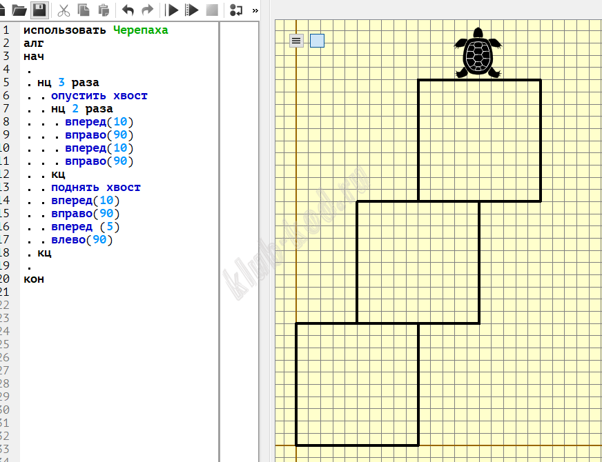Viewport: 602px width, 462px height.
Task: Open a program file with folder icon
Action: coord(19,10)
